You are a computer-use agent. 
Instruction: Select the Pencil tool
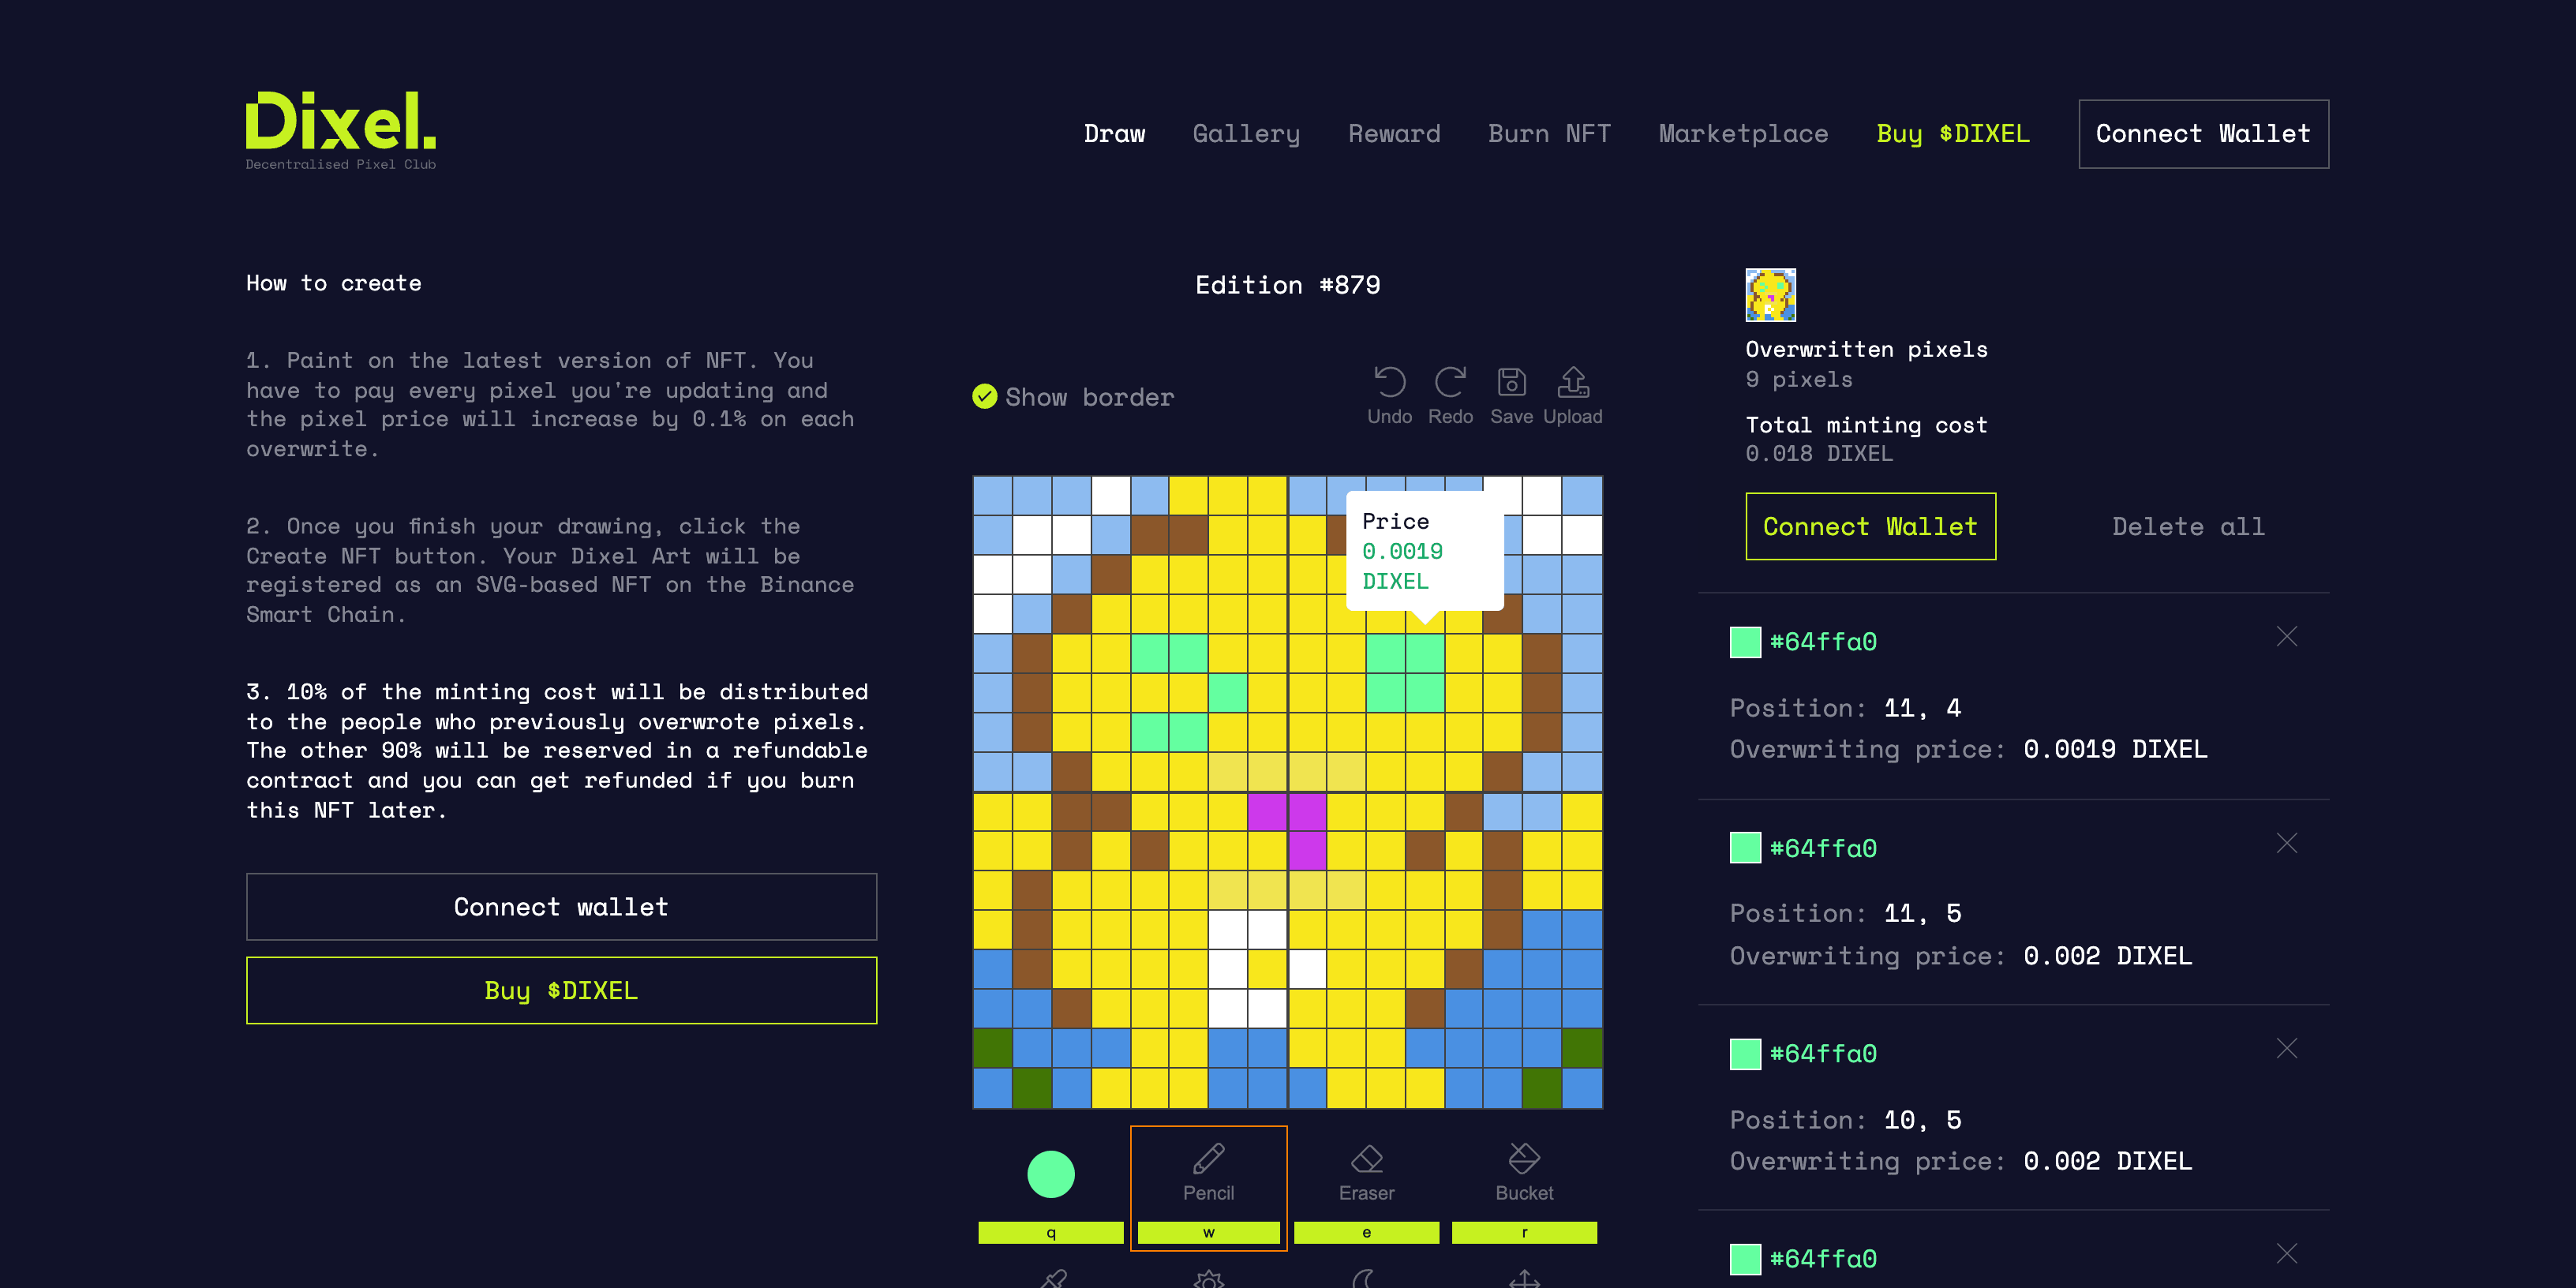1208,1174
